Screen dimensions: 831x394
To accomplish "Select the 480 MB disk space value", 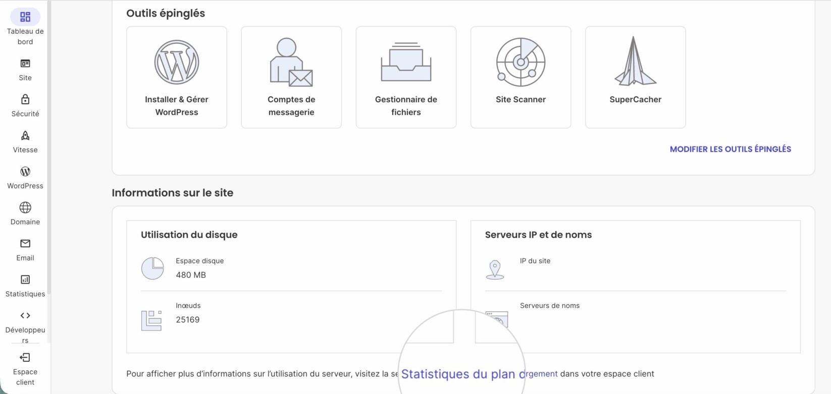I will point(191,275).
